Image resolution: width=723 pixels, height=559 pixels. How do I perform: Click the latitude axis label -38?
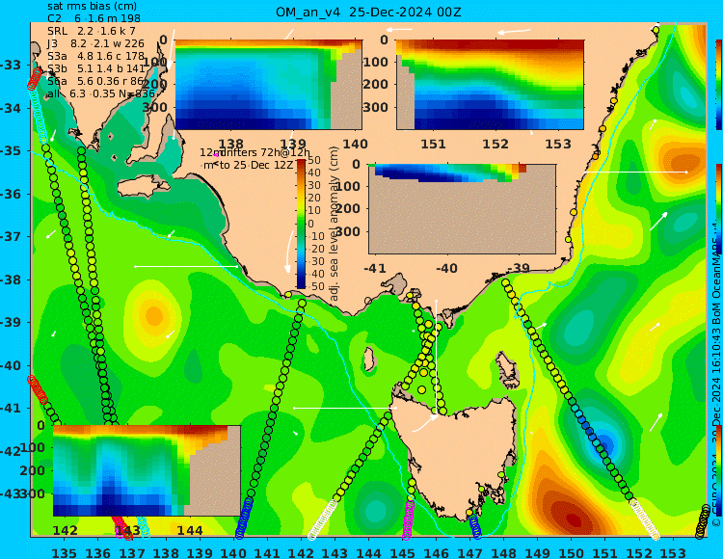(x=11, y=279)
